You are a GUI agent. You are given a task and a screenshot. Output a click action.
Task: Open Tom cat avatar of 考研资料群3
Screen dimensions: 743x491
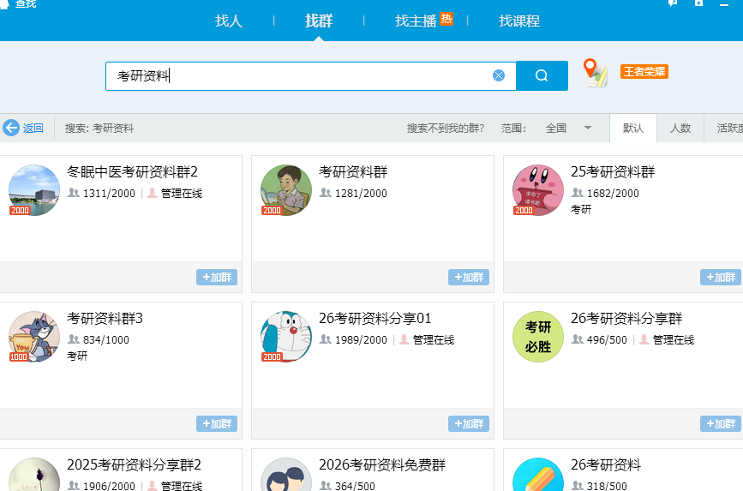[34, 337]
